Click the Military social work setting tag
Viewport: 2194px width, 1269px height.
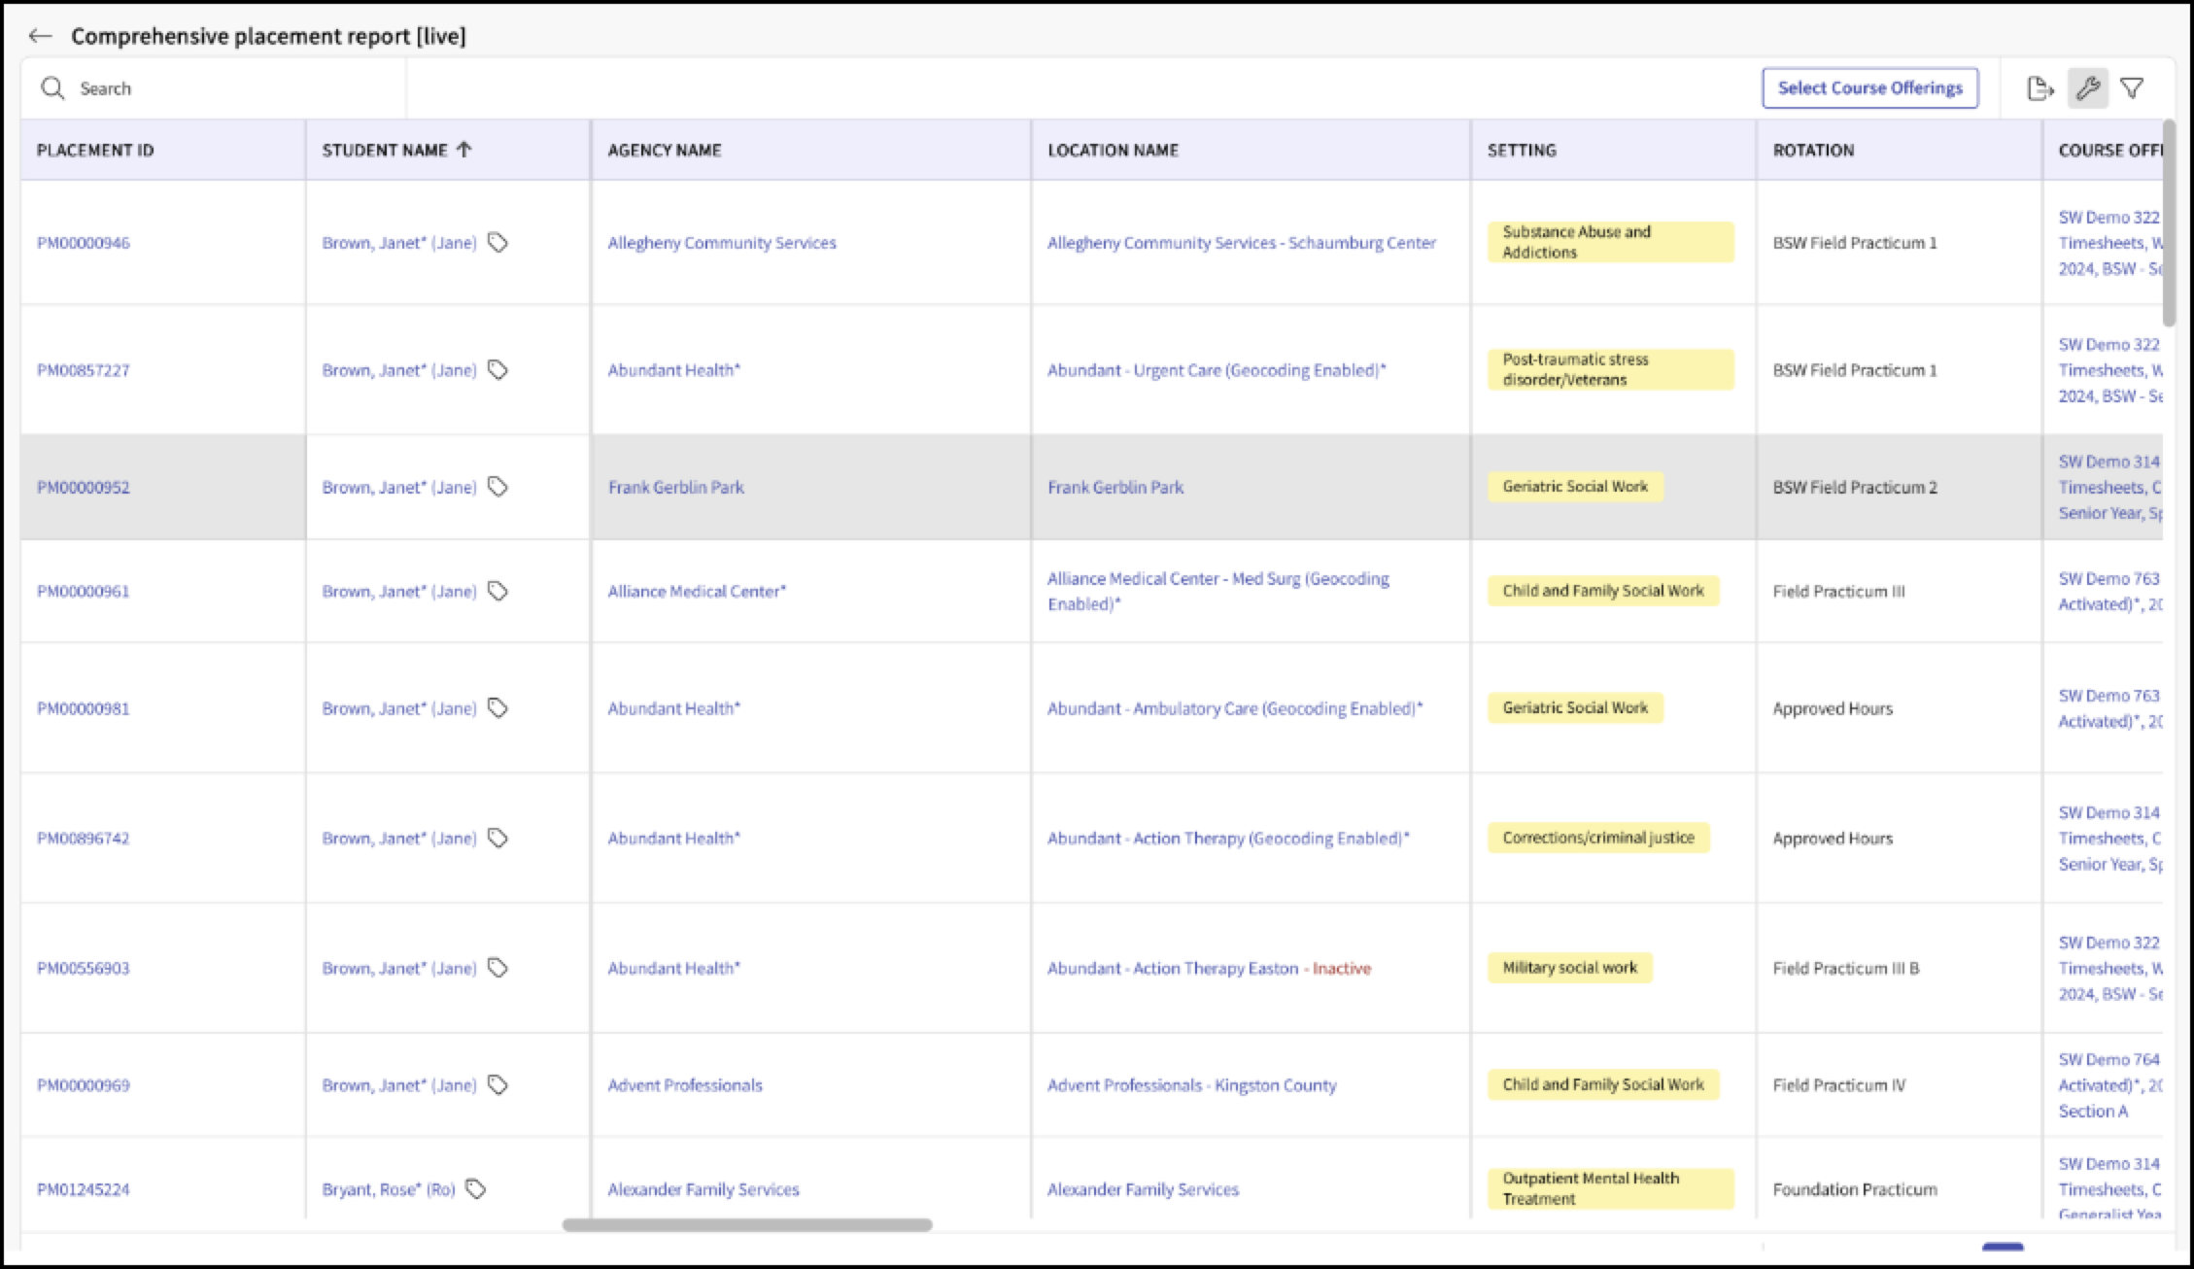pos(1570,968)
